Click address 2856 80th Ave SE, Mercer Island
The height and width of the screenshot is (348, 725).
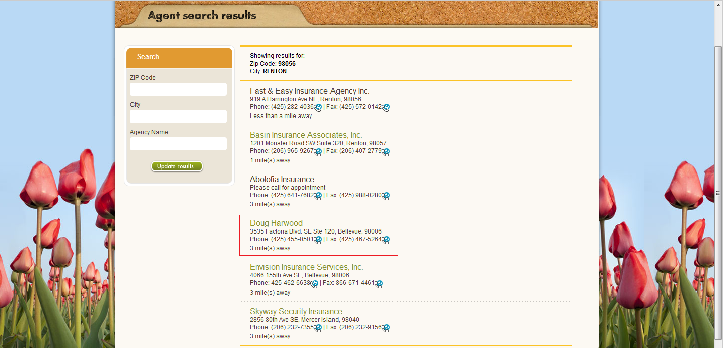tap(304, 320)
